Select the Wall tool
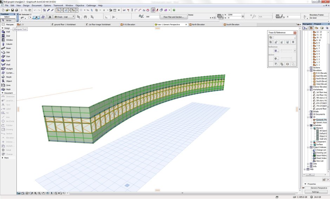The image size is (330, 199). 8,32
